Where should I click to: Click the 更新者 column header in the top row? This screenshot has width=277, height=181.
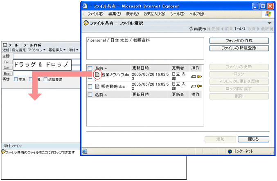(178, 68)
